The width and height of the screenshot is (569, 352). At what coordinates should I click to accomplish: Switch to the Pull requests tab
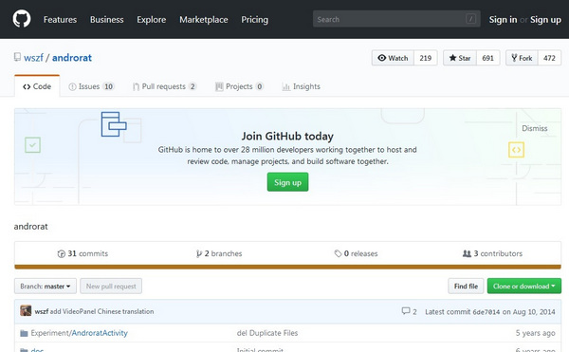pos(164,86)
